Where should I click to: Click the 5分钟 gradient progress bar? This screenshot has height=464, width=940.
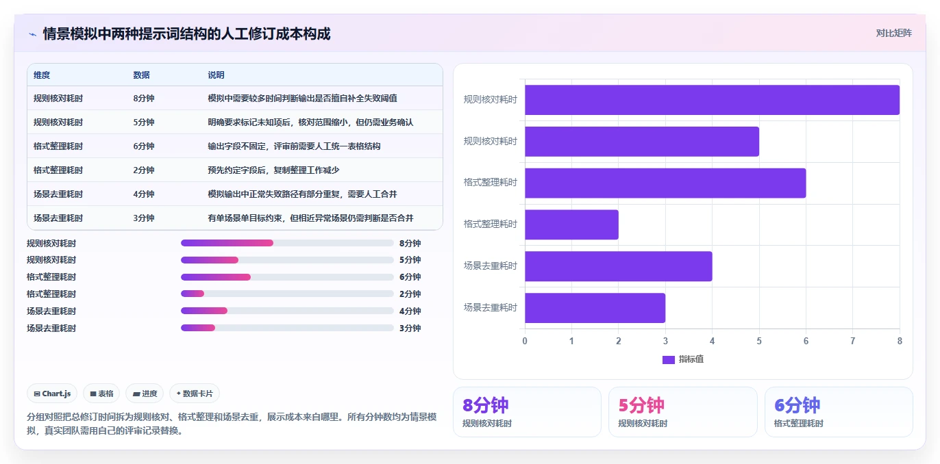pos(210,260)
